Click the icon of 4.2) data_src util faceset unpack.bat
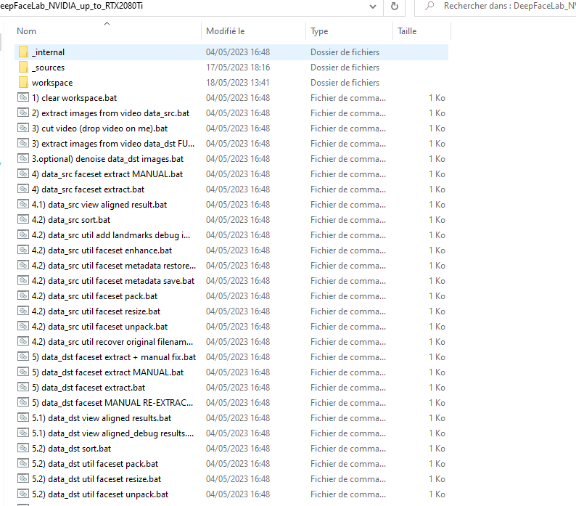 coord(23,326)
